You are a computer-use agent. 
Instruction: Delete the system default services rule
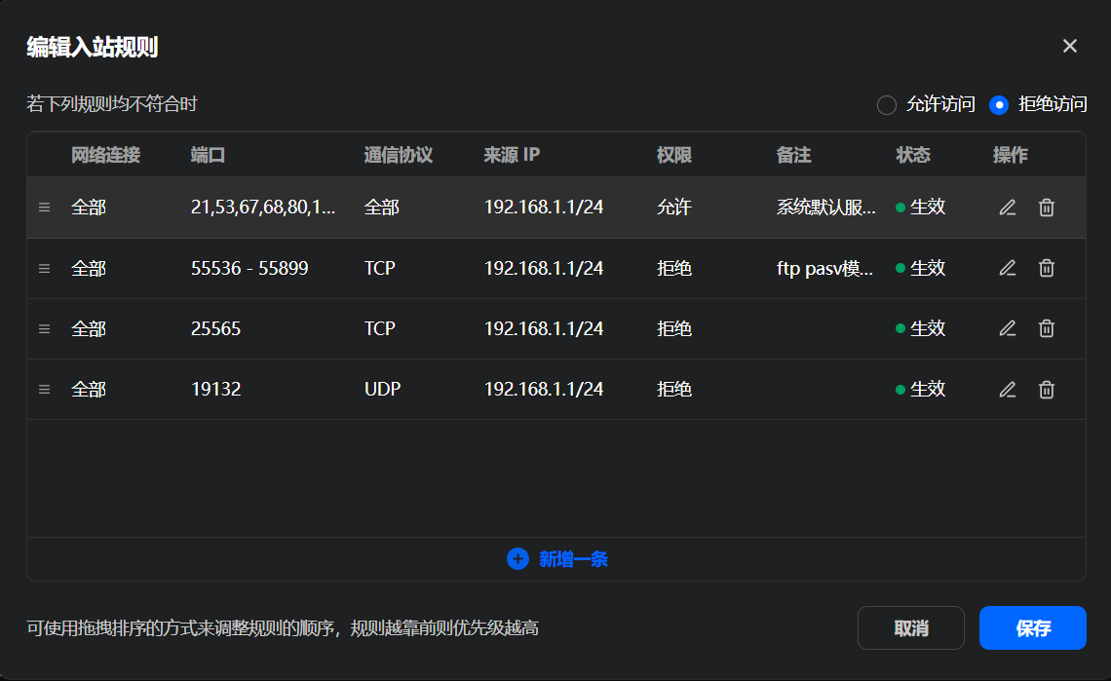point(1047,208)
